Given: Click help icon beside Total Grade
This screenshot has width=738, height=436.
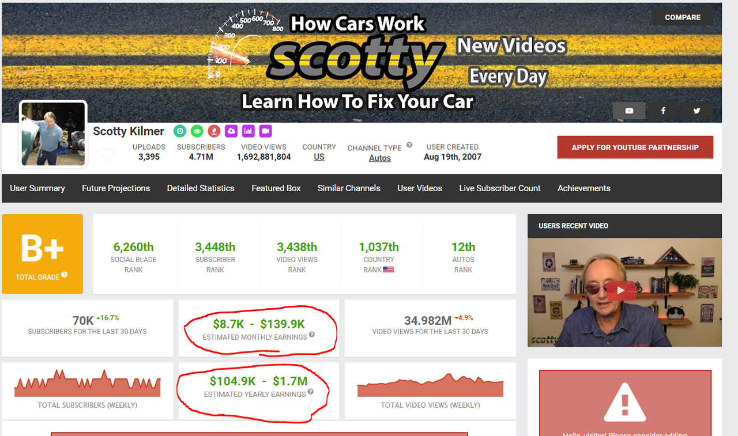Looking at the screenshot, I should pyautogui.click(x=65, y=275).
